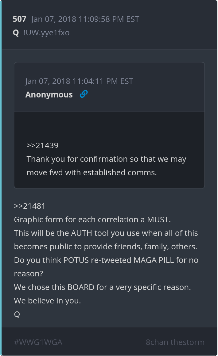Click the 11:09:58 PM EST post timestamp
Screen dimensions: 218x356
[x=85, y=19]
